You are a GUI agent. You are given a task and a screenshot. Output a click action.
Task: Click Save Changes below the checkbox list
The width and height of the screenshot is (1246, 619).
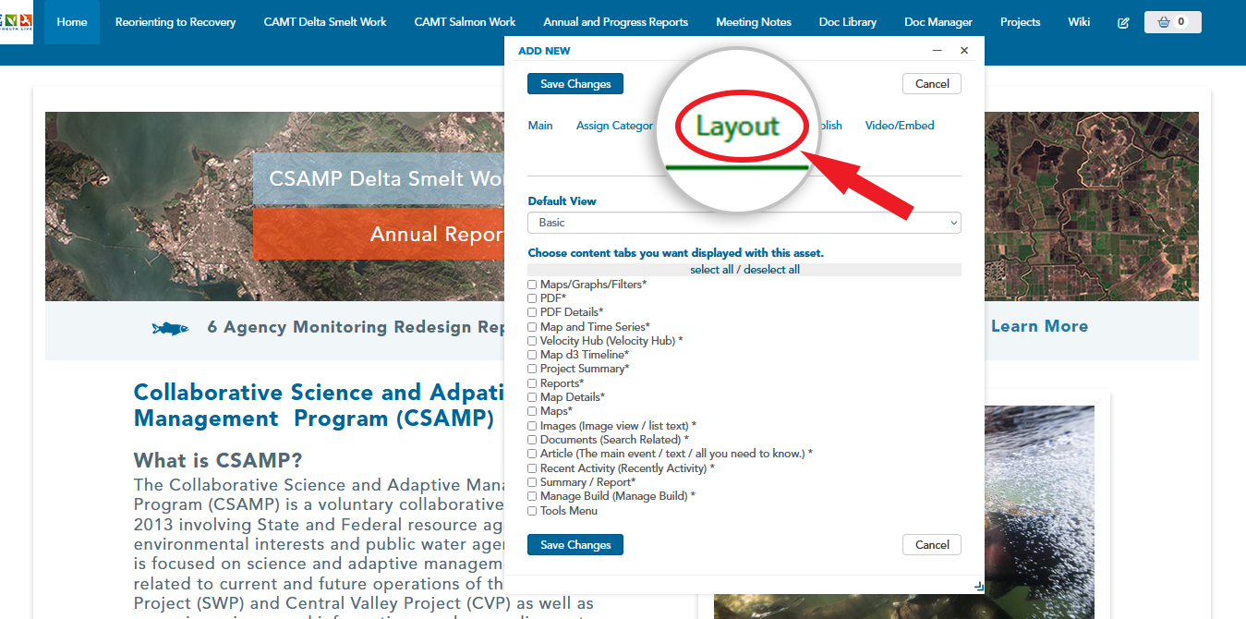click(x=575, y=545)
